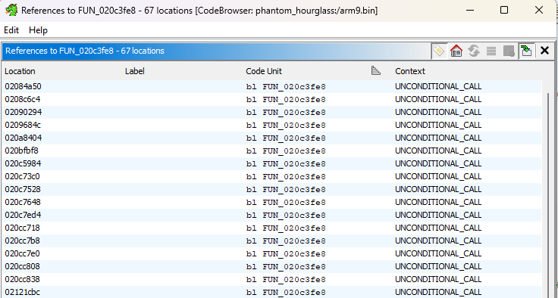Open the Help menu
The width and height of the screenshot is (558, 298).
pos(38,30)
